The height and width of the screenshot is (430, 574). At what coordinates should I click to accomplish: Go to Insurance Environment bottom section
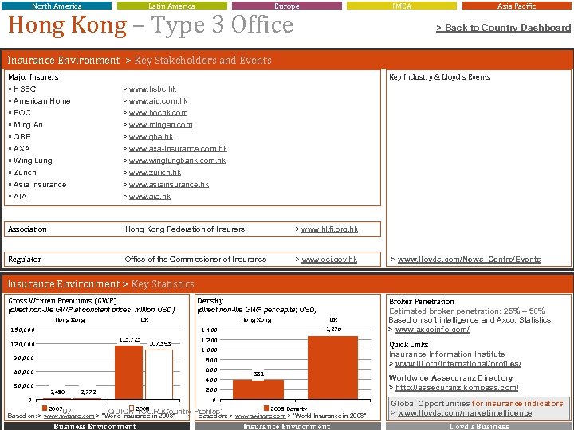tap(287, 426)
